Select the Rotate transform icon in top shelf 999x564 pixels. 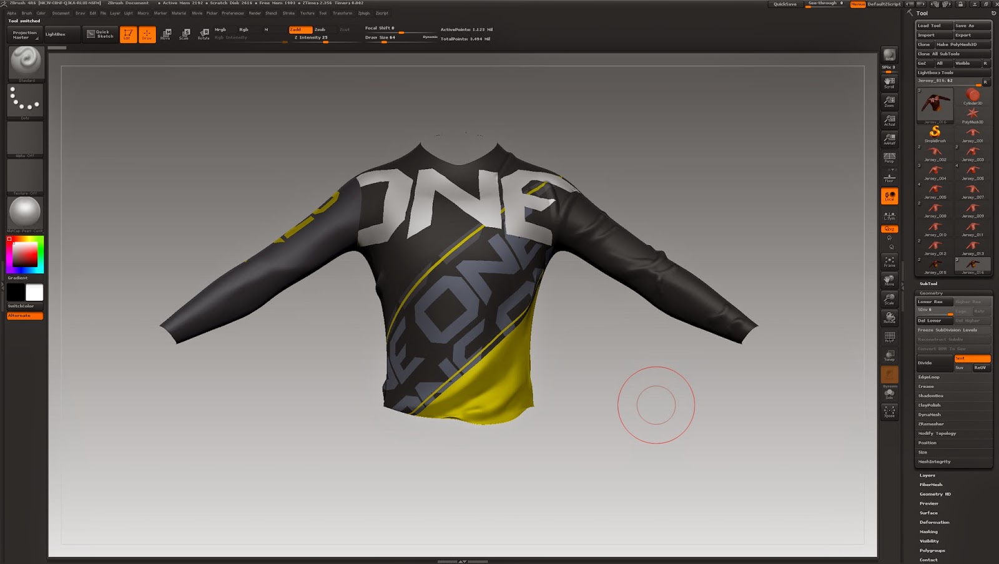pos(204,34)
